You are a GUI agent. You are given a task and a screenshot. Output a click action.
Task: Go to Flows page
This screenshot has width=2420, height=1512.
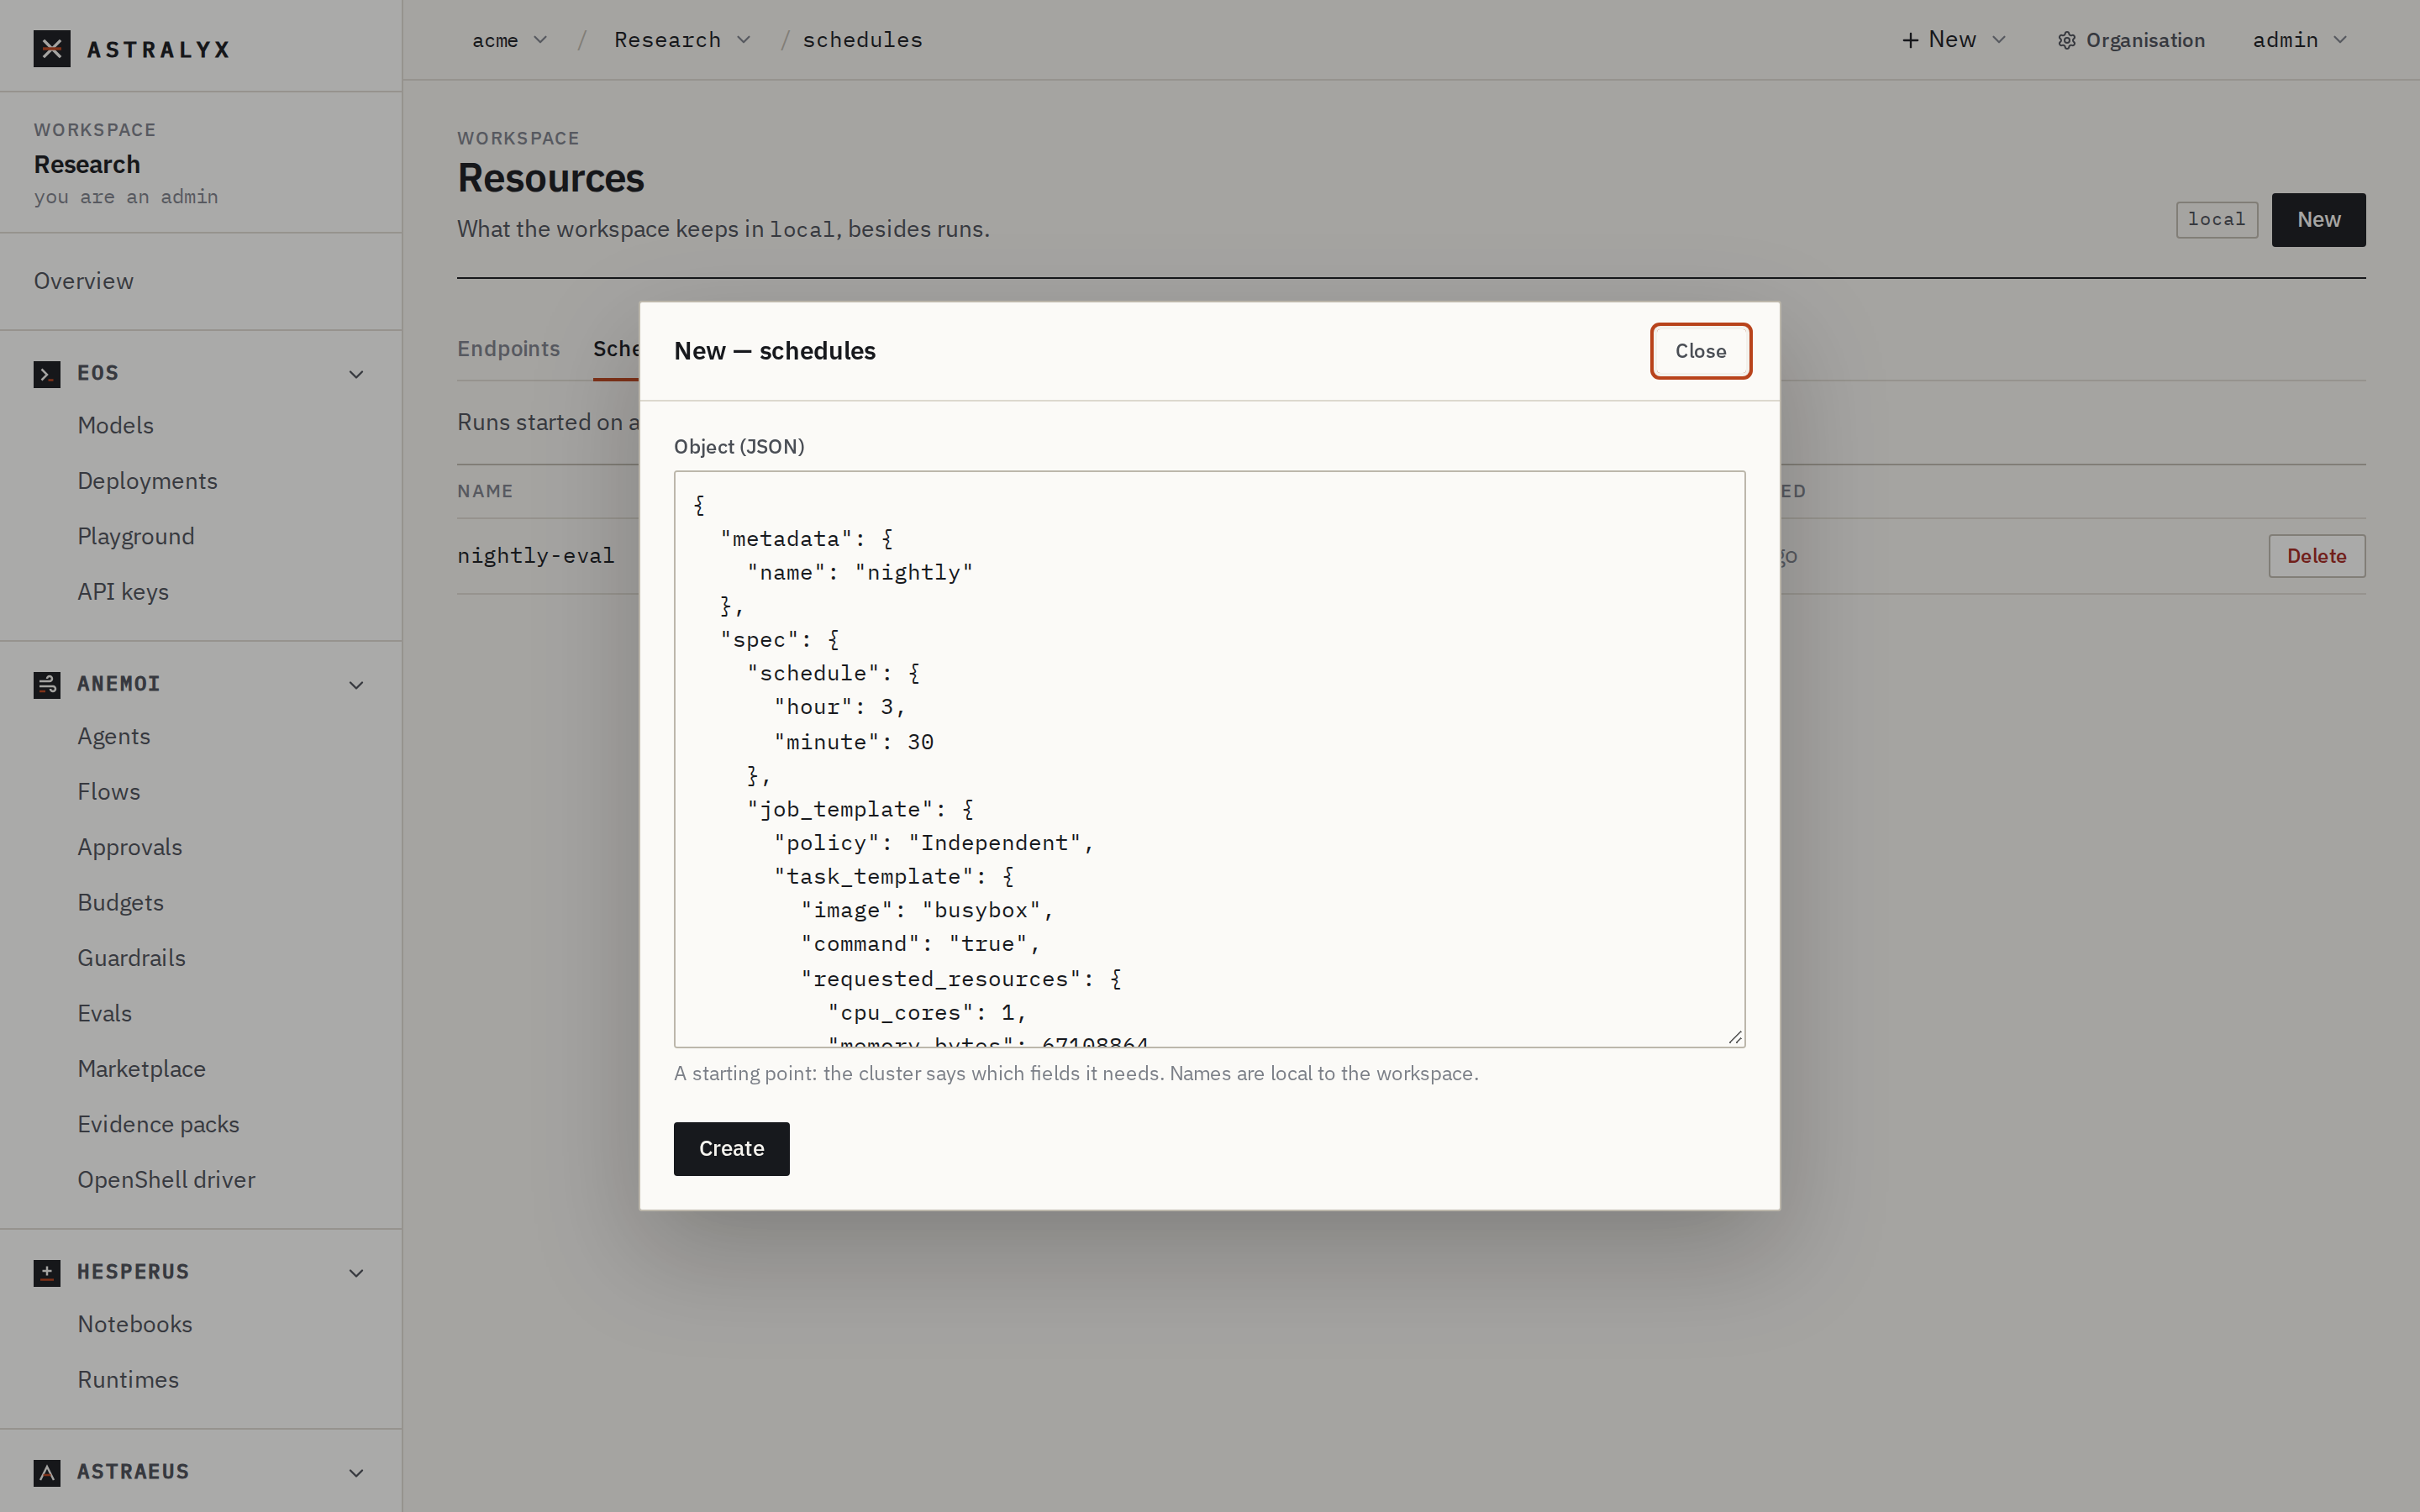tap(109, 792)
